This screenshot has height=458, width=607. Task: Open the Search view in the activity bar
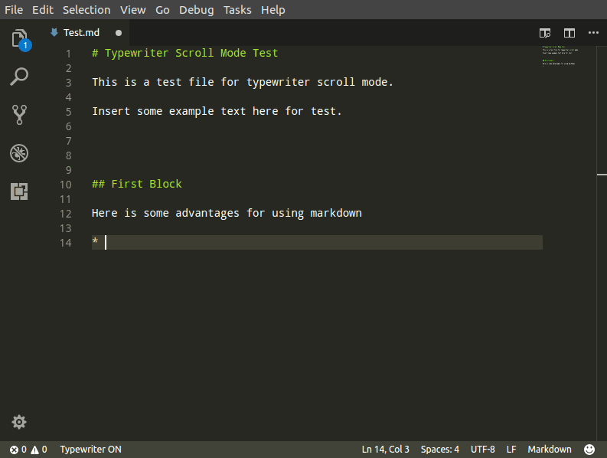pyautogui.click(x=19, y=77)
